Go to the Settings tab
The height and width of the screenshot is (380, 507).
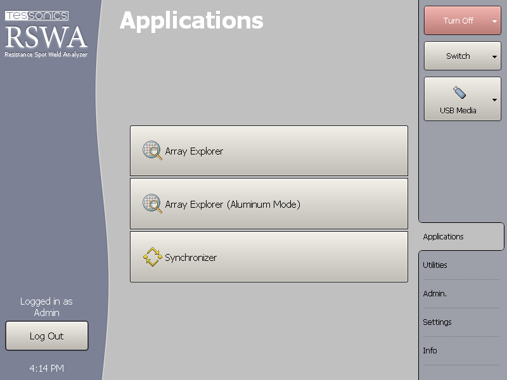pos(461,322)
